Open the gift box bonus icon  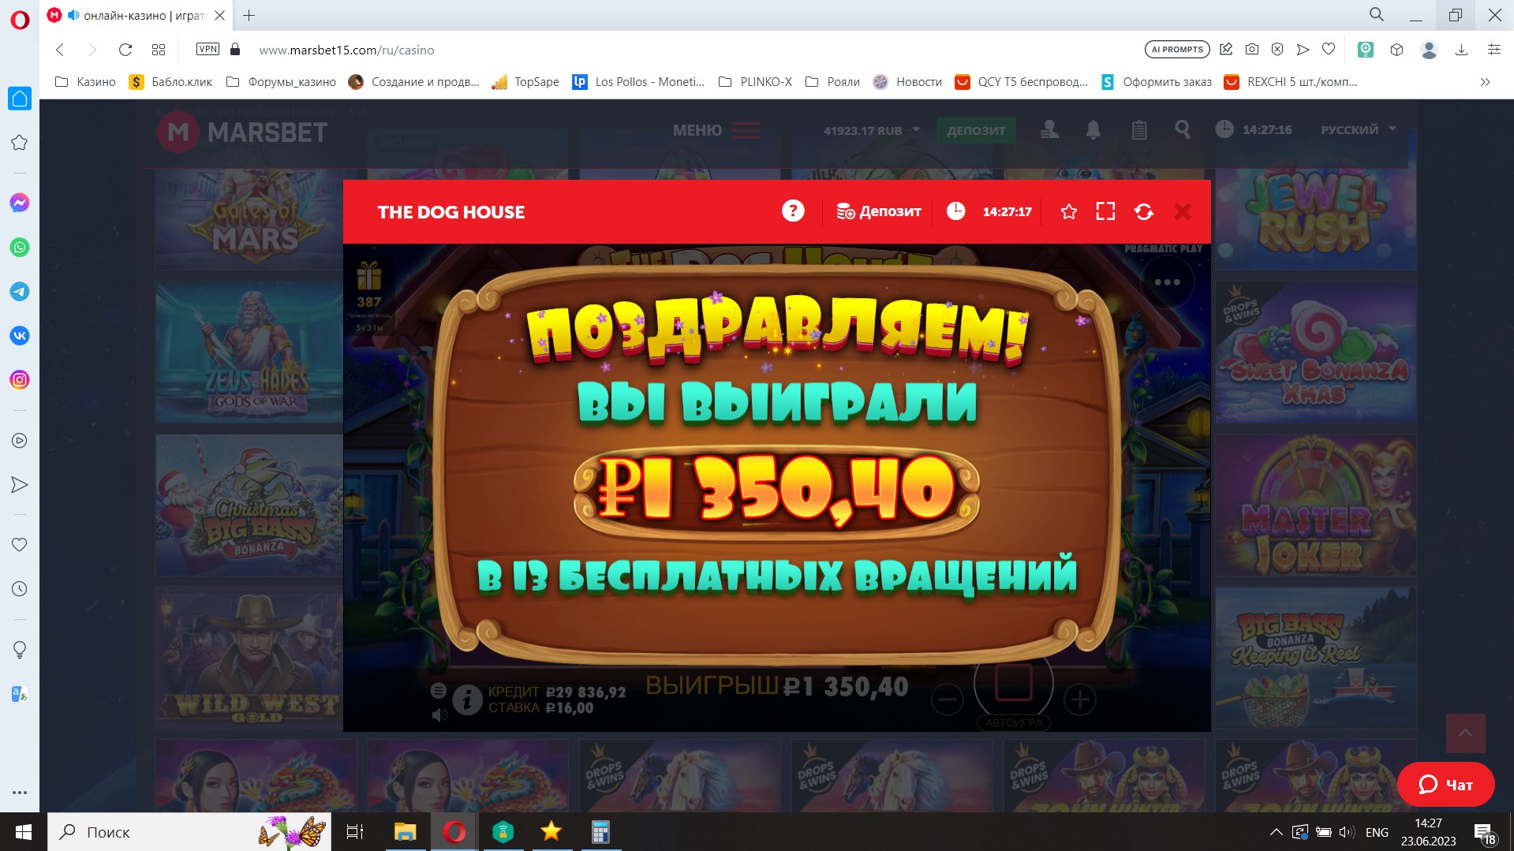[x=369, y=276]
